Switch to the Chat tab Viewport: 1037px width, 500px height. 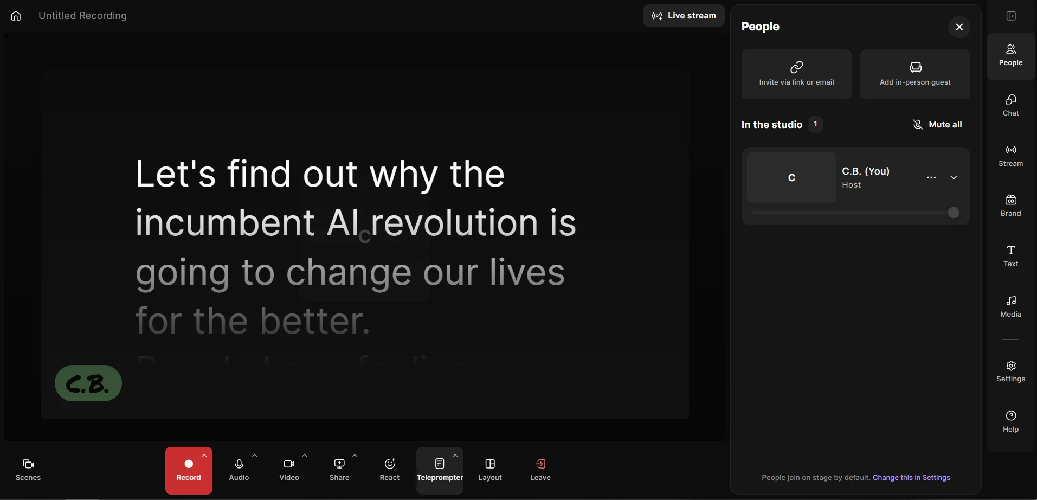point(1011,106)
